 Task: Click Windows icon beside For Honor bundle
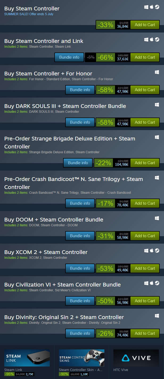coord(157,72)
